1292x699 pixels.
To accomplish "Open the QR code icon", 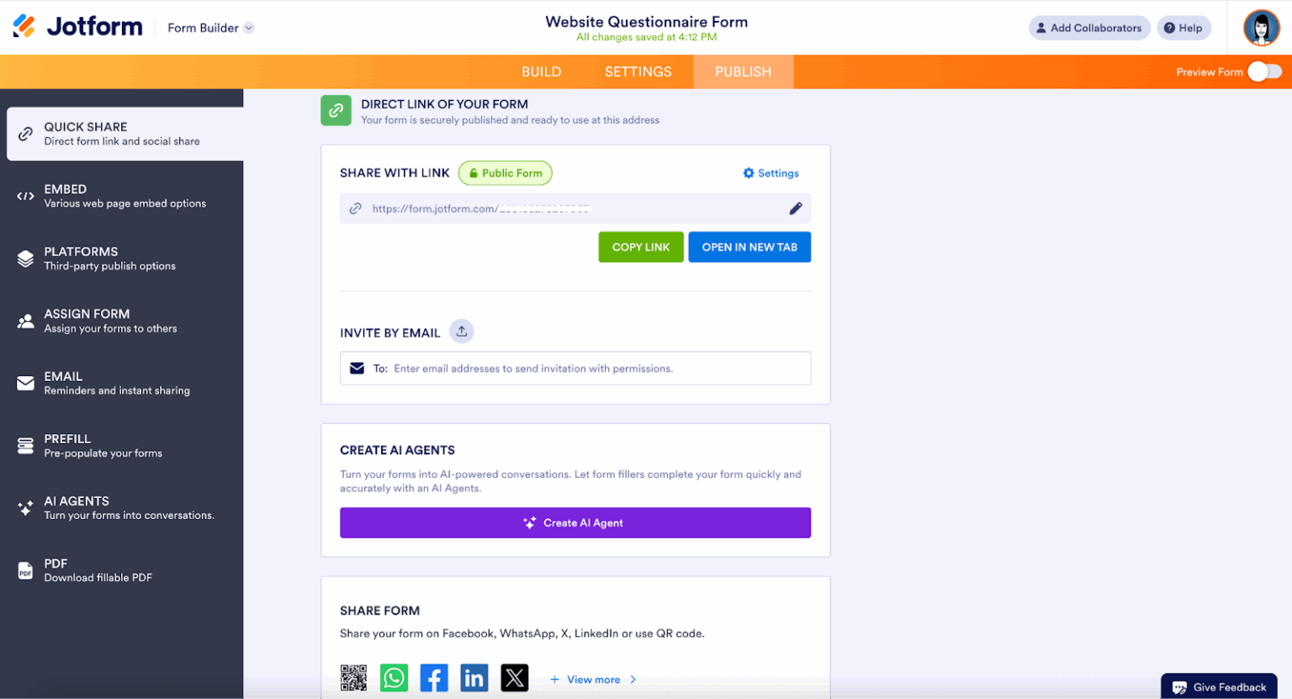I will tap(353, 678).
